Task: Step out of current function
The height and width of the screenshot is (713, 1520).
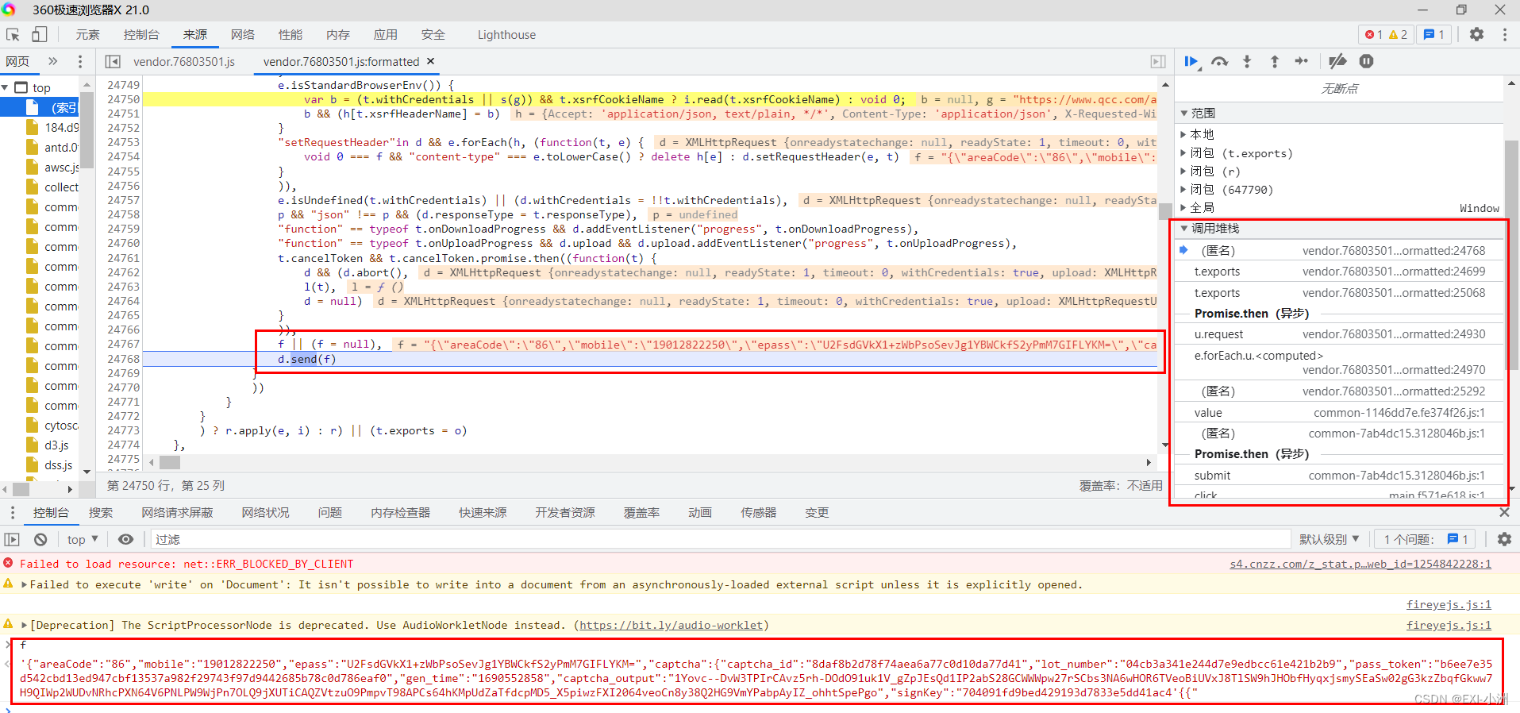Action: click(x=1274, y=61)
